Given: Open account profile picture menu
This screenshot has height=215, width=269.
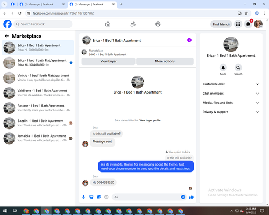Looking at the screenshot, I should (x=258, y=24).
